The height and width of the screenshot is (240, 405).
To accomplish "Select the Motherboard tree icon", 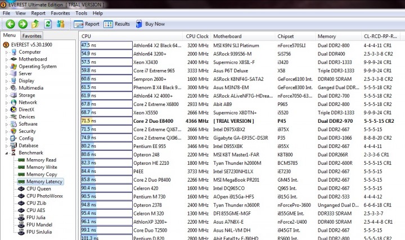I will (x=13, y=59).
